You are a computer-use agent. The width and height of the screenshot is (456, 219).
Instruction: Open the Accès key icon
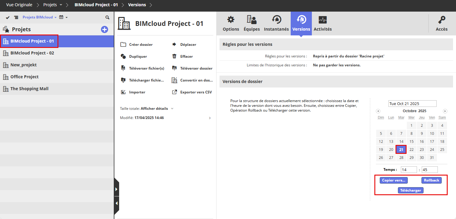[x=442, y=20]
